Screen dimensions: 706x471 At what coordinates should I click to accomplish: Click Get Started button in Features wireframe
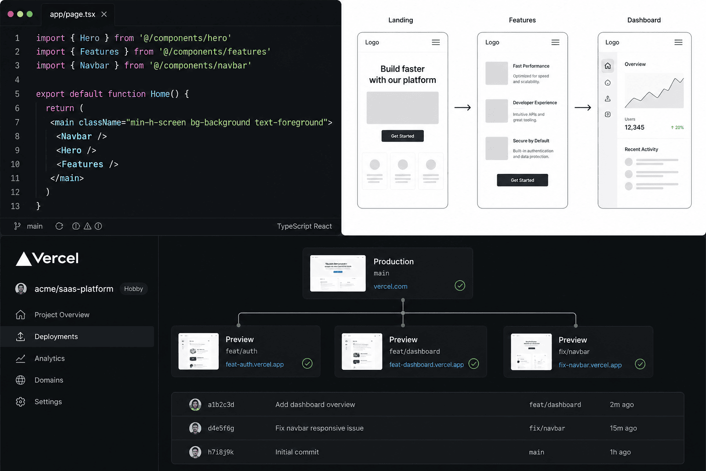[x=523, y=180]
